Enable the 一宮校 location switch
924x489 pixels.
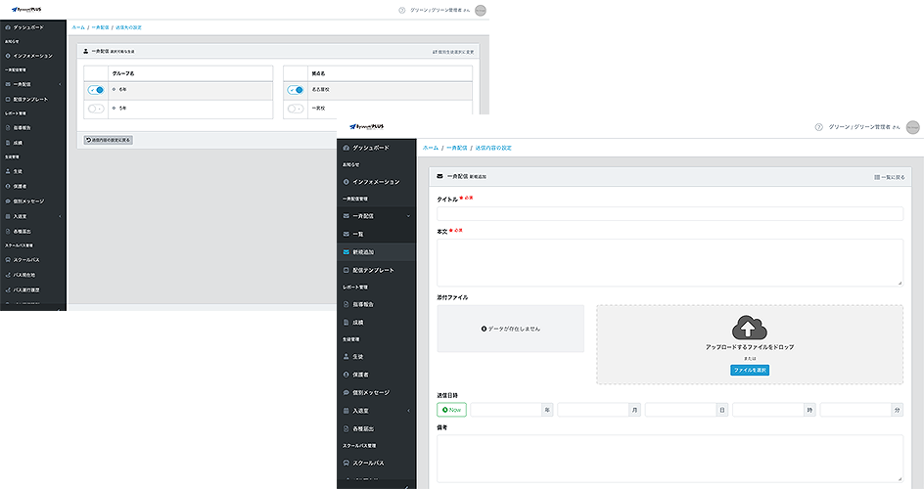point(296,109)
